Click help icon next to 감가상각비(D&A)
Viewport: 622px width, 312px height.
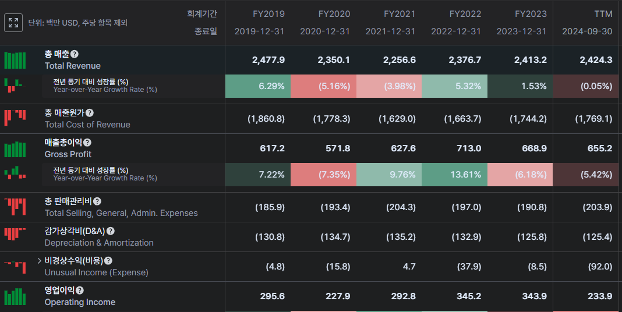pyautogui.click(x=110, y=231)
